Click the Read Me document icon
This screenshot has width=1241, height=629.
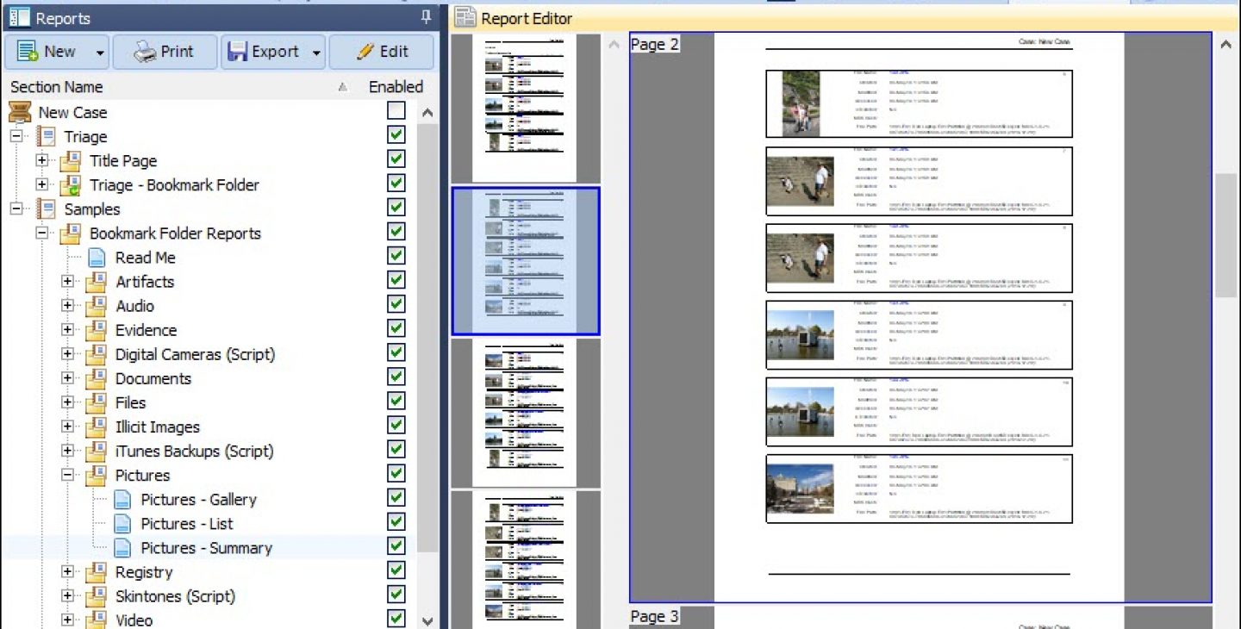(x=97, y=257)
